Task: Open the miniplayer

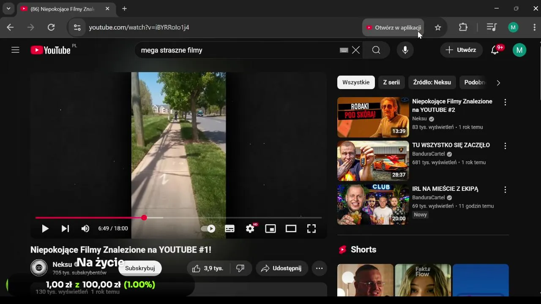Action: 270,228
